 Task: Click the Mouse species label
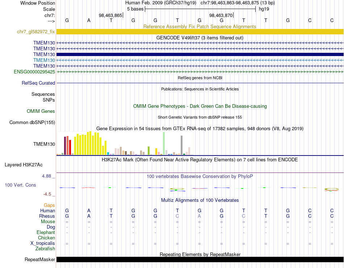click(x=48, y=222)
